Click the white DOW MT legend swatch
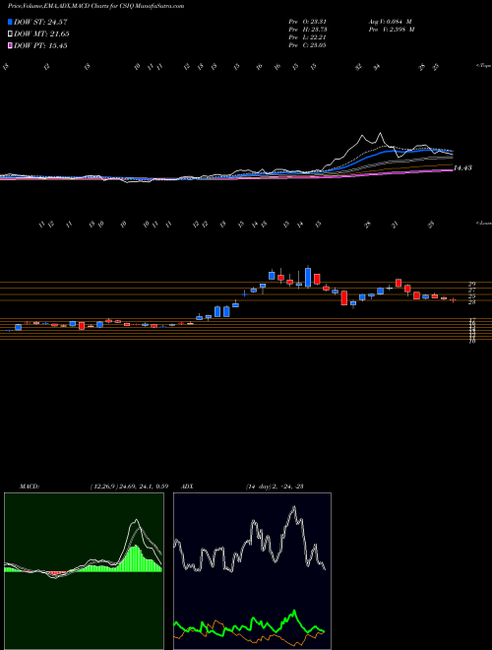 click(10, 34)
